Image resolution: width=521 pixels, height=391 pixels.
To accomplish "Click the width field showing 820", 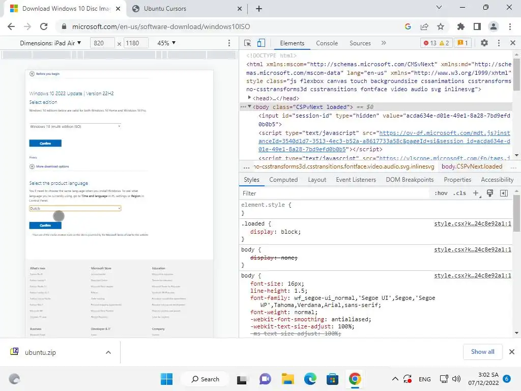I will [x=102, y=43].
